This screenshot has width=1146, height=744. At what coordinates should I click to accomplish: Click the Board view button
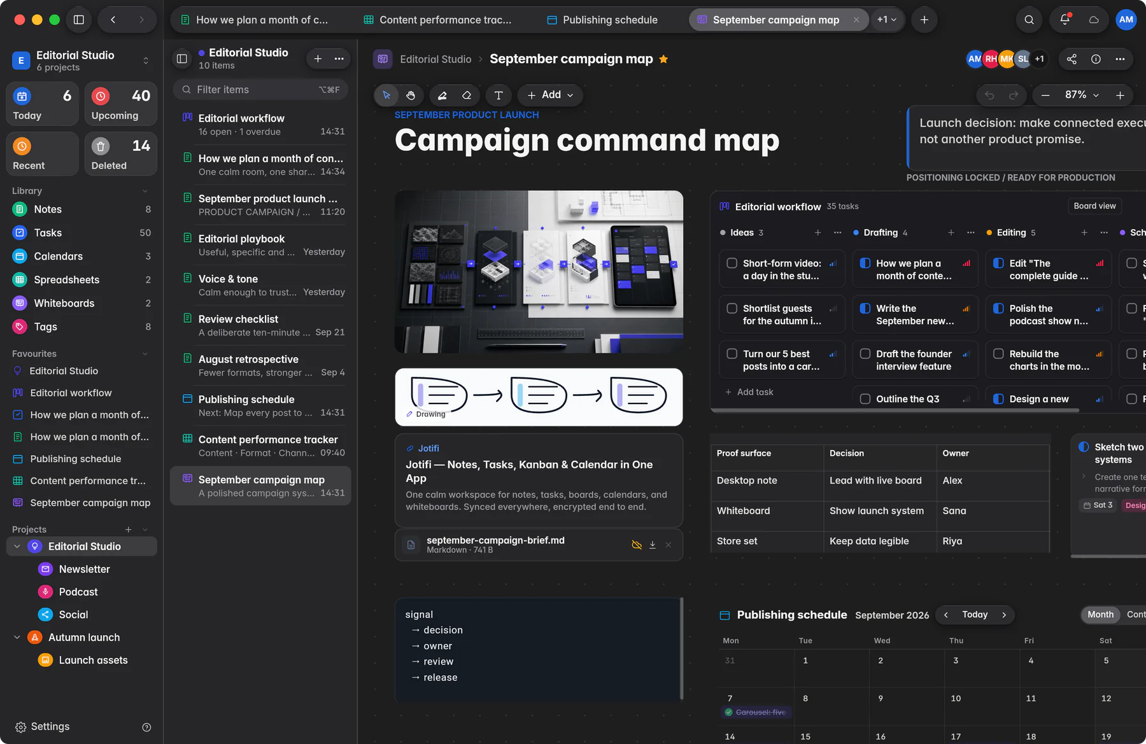1094,206
